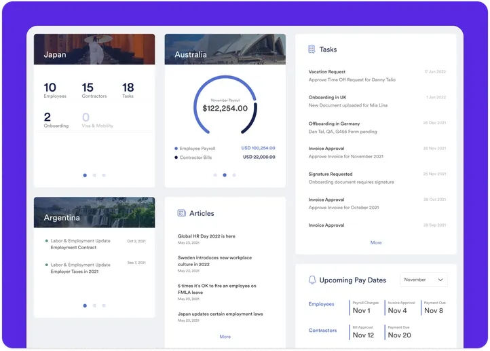Open the November month dropdown
The width and height of the screenshot is (490, 351).
coord(423,280)
